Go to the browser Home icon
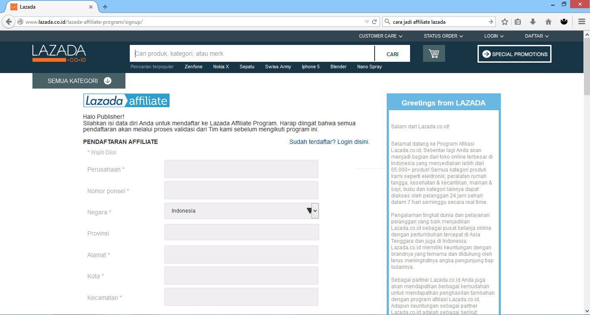Image resolution: width=590 pixels, height=315 pixels. (x=548, y=22)
